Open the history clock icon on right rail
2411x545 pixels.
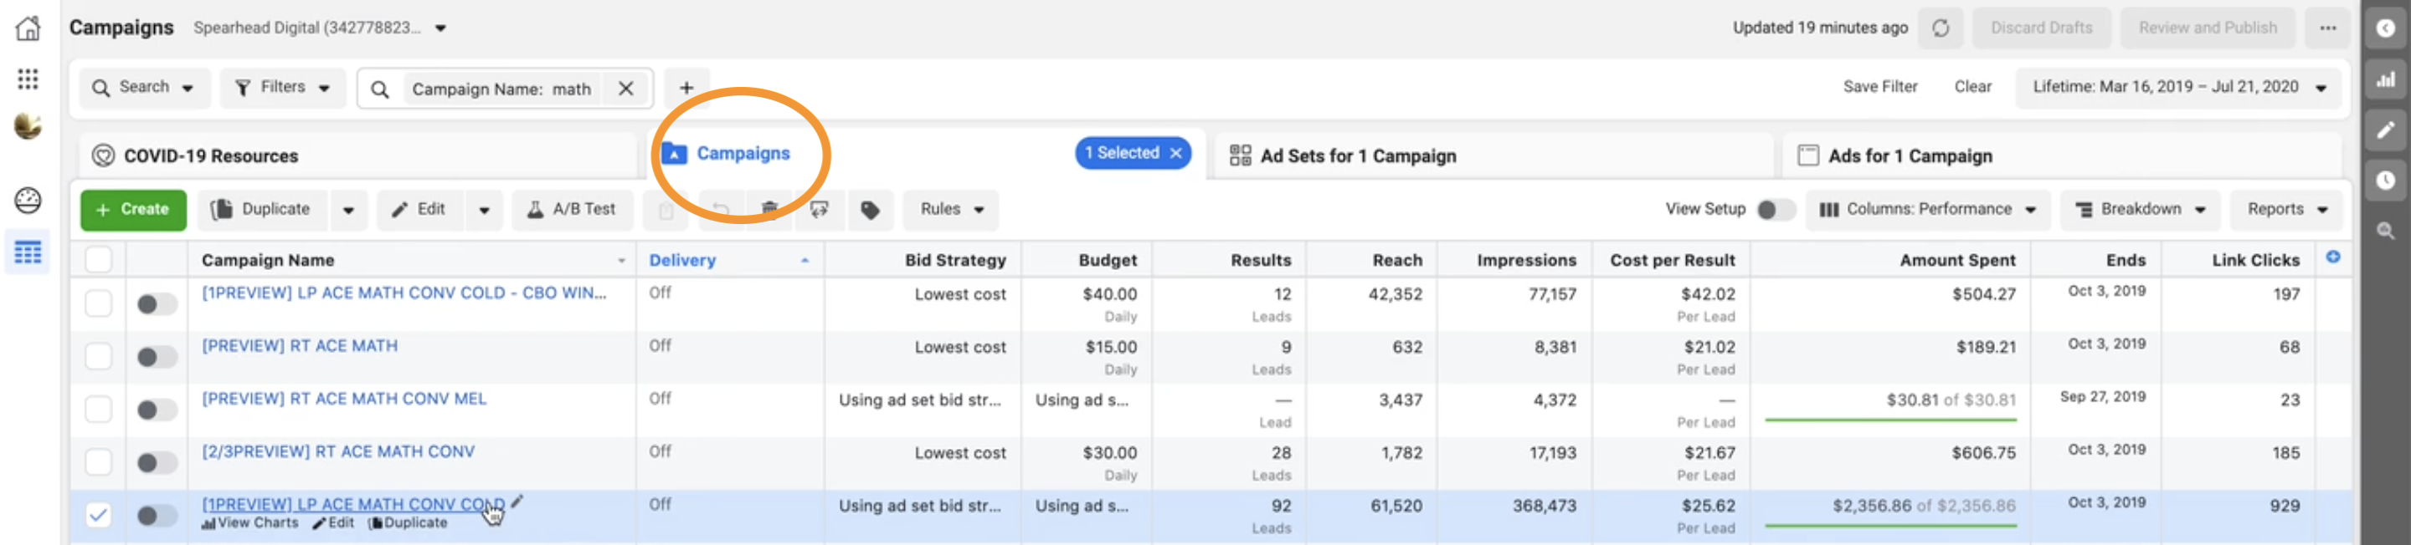pyautogui.click(x=2386, y=181)
